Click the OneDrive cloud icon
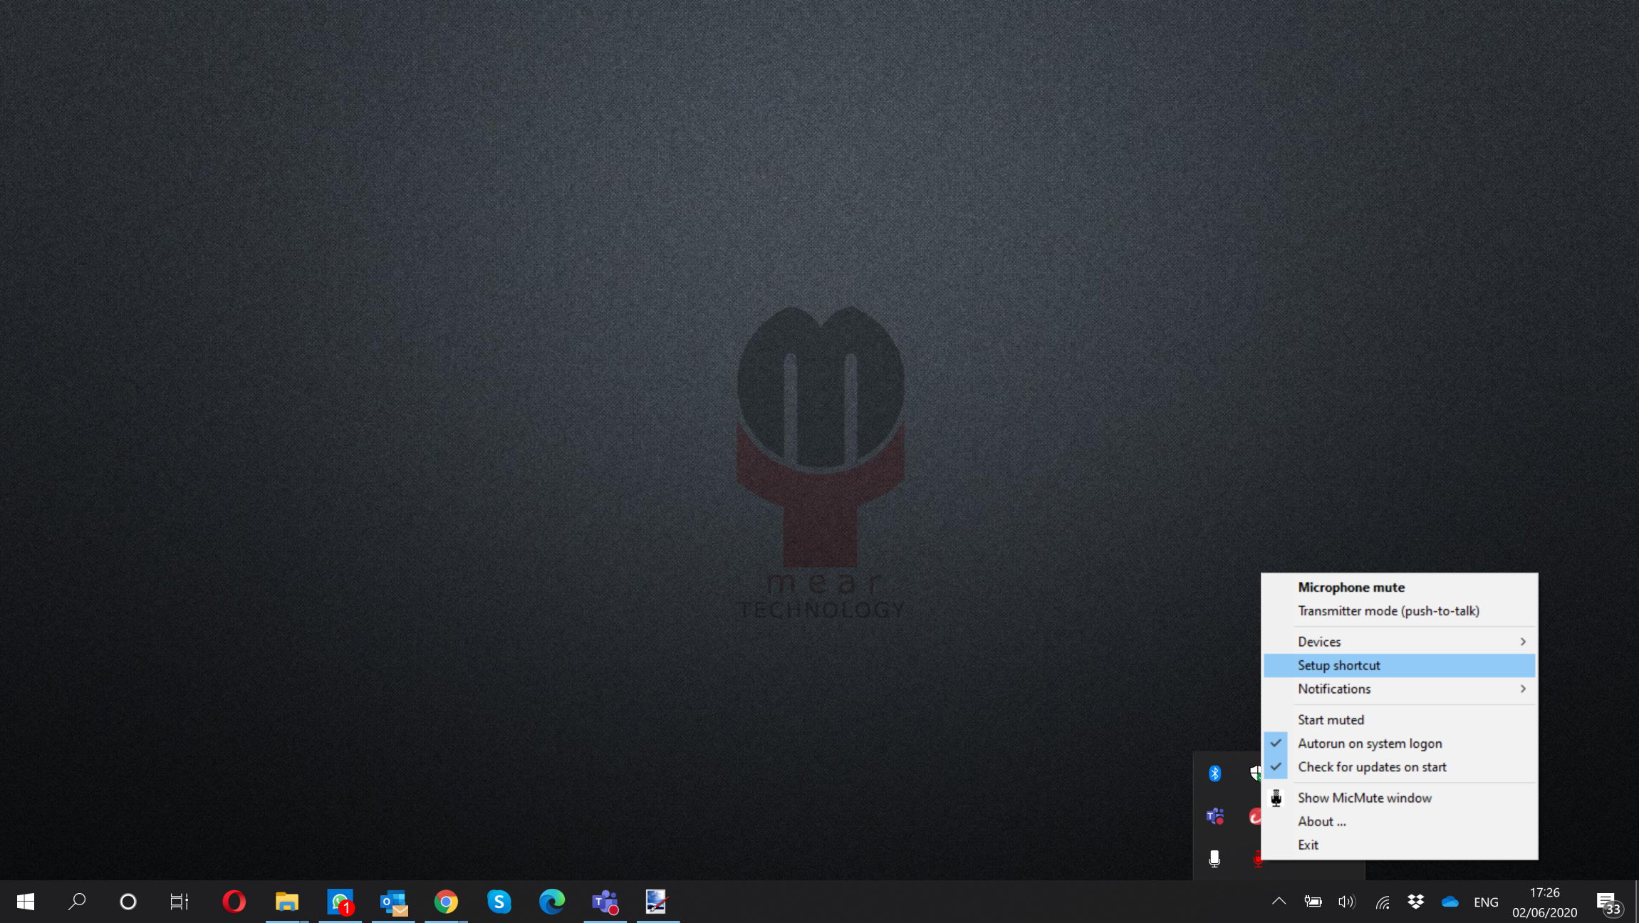The image size is (1639, 923). 1450,902
